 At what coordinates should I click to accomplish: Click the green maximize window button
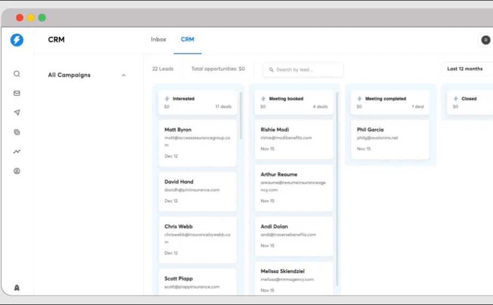[42, 18]
